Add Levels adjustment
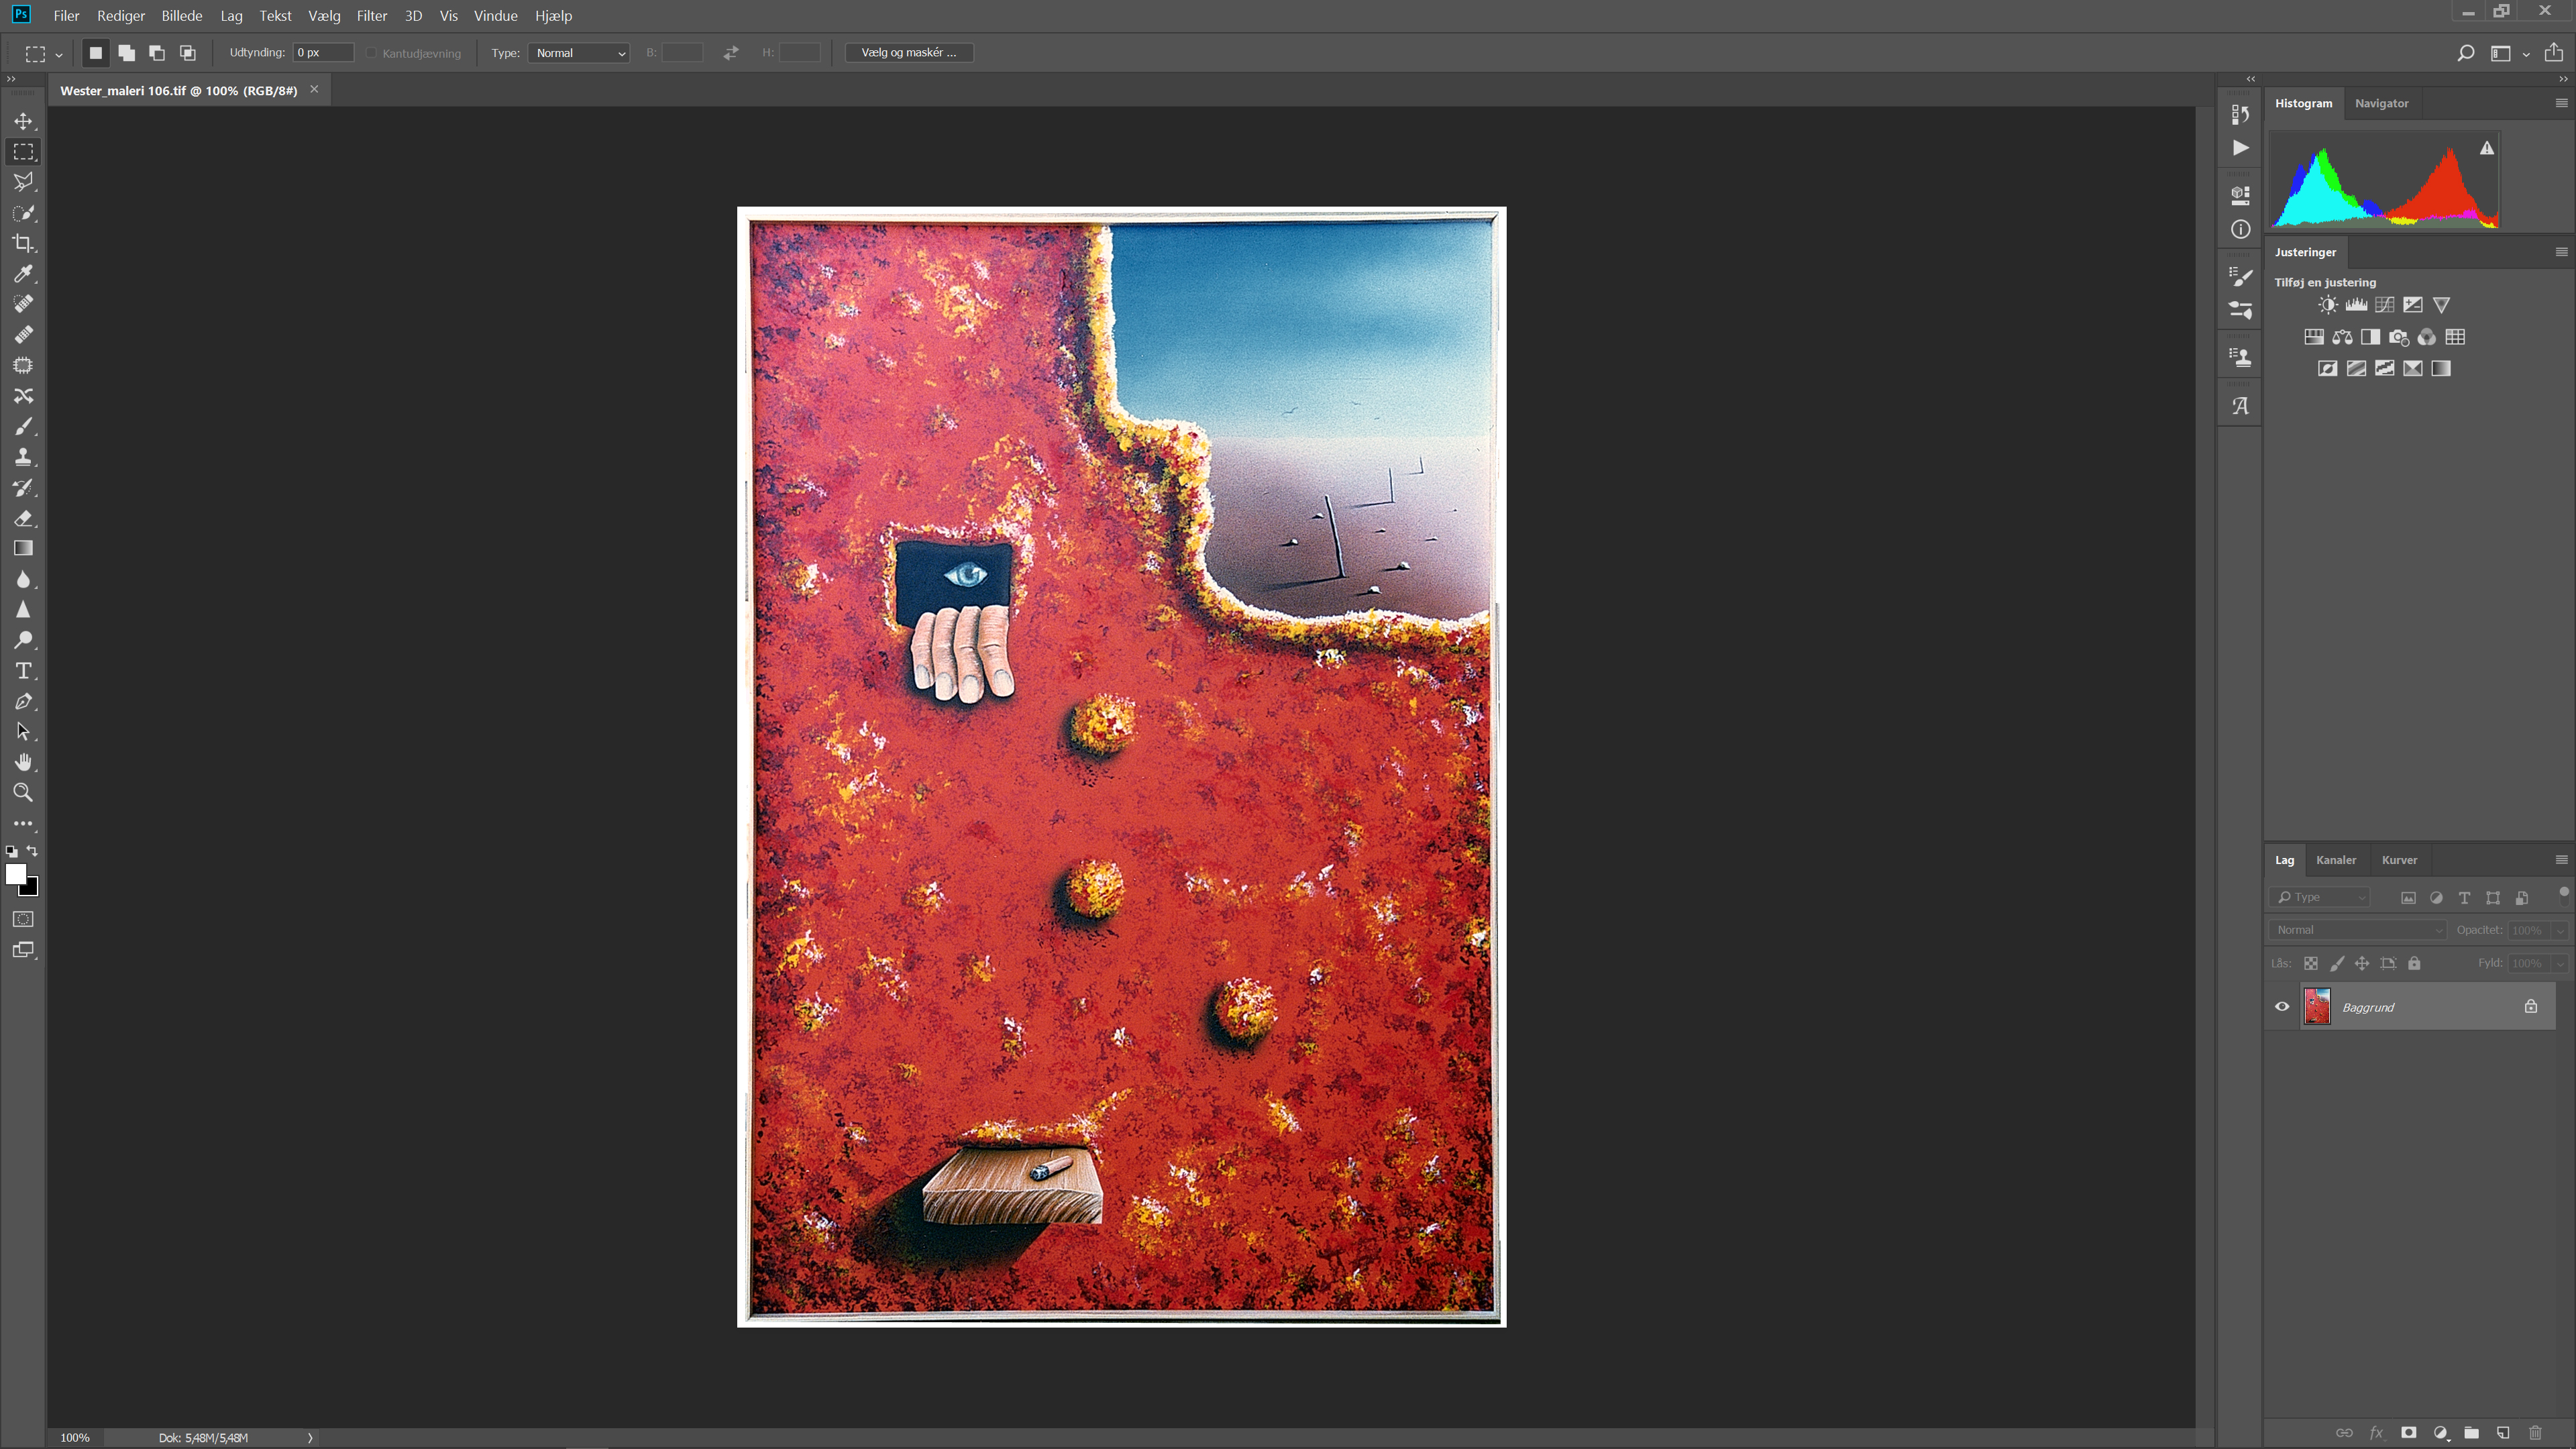The width and height of the screenshot is (2576, 1449). pos(2356,305)
